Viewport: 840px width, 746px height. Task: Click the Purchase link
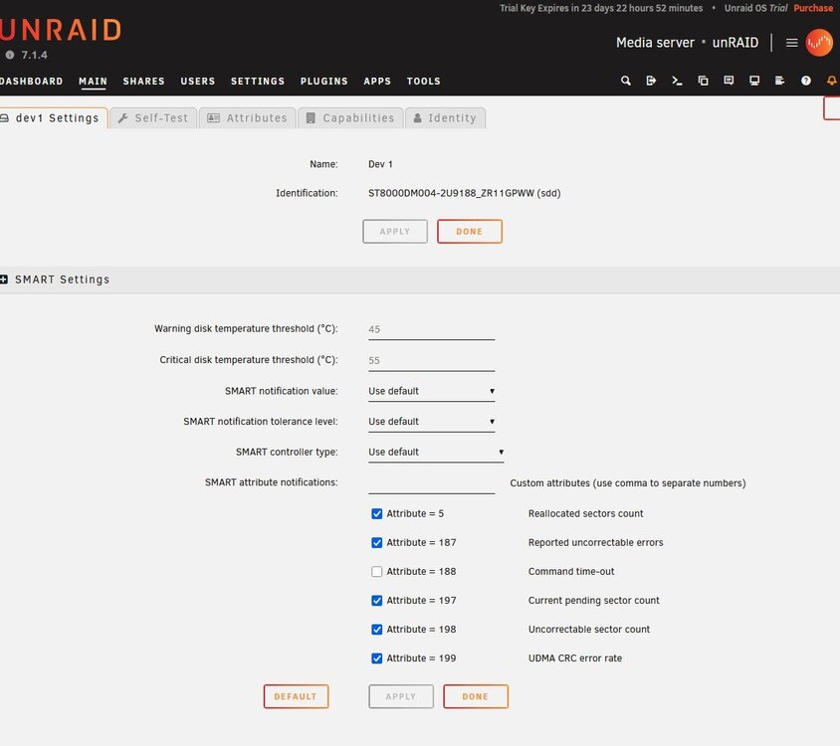tap(813, 8)
